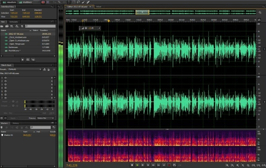Screen dimensions: 266x168
Task: Toggle auto-play speaker in Files panel
Action: tap(33, 60)
